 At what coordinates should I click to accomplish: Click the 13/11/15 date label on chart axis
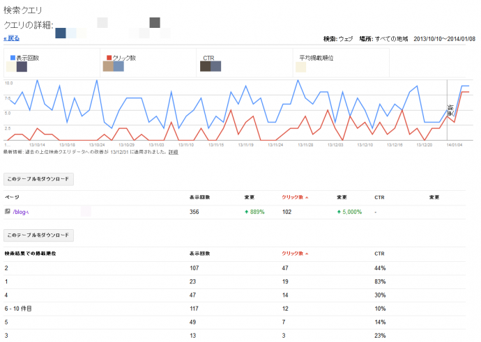point(216,145)
